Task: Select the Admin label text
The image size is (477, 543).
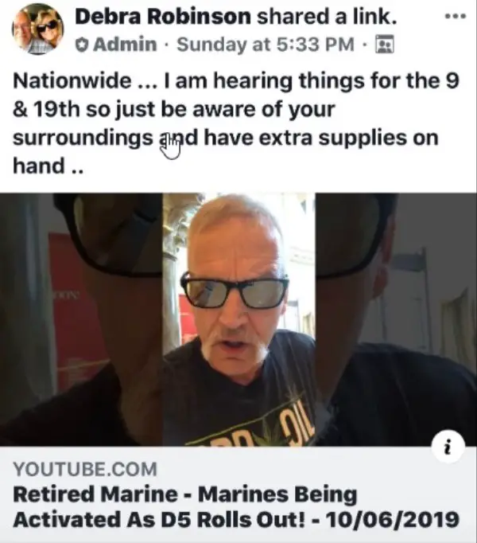Action: click(125, 45)
